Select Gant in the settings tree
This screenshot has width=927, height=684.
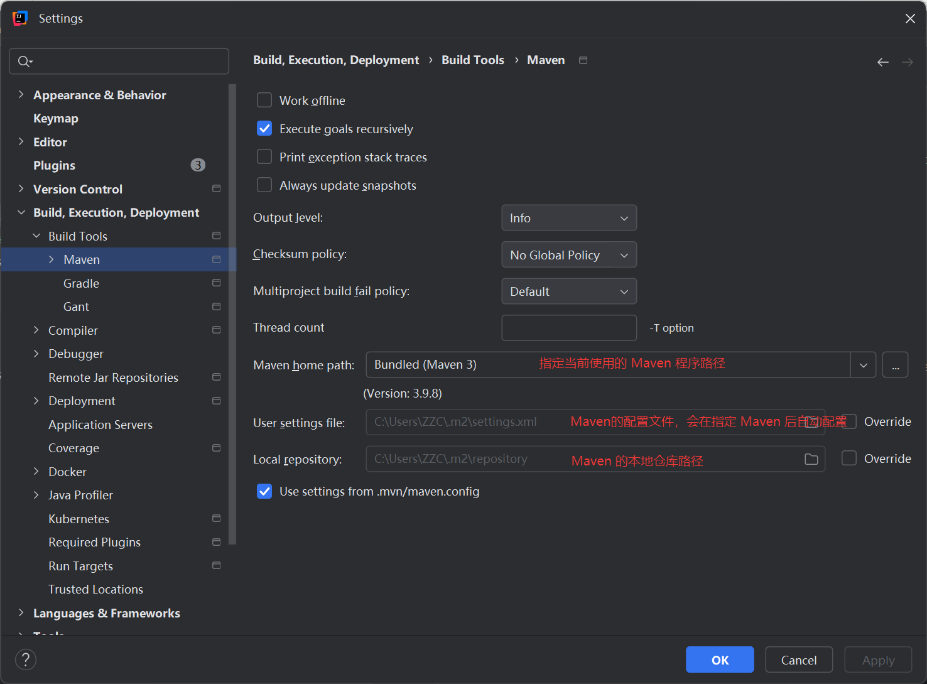[76, 307]
